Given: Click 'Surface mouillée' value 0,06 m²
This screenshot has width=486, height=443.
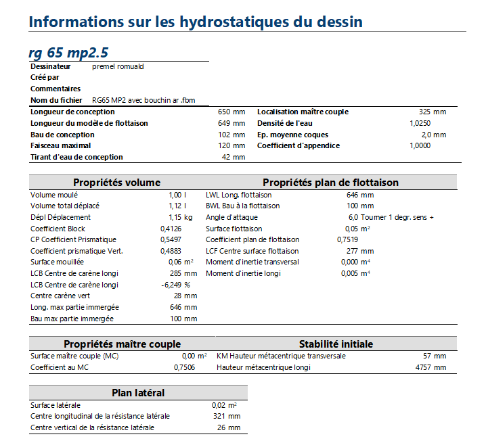Looking at the screenshot, I should (x=181, y=262).
